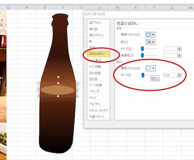Select the light brown ellipse shape
This screenshot has width=194, height=160.
coord(58,90)
